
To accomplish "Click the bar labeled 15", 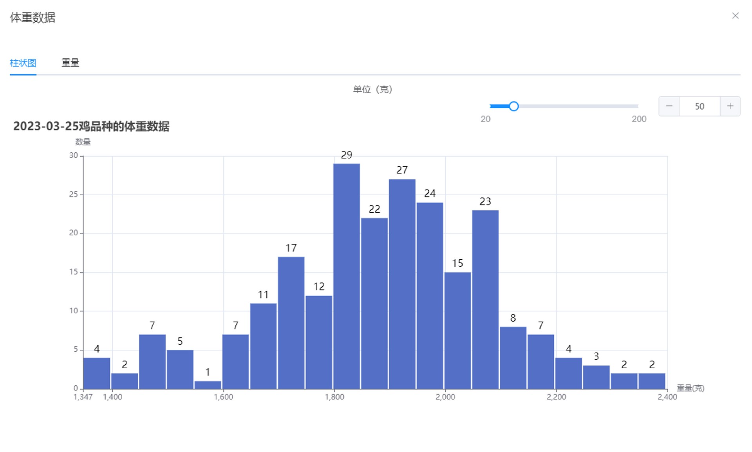I will tap(457, 331).
